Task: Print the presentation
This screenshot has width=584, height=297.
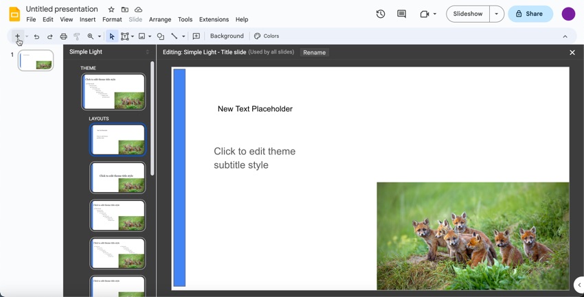Action: pos(64,36)
